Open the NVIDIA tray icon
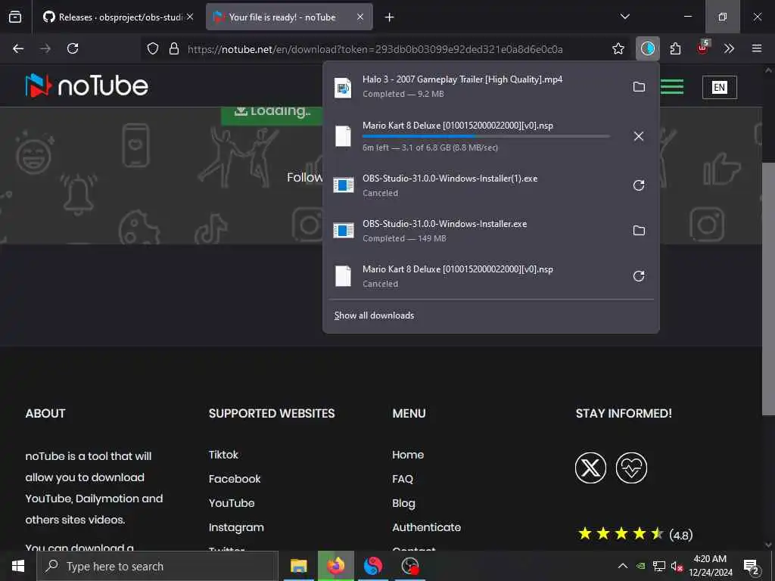This screenshot has height=581, width=775. click(x=640, y=566)
